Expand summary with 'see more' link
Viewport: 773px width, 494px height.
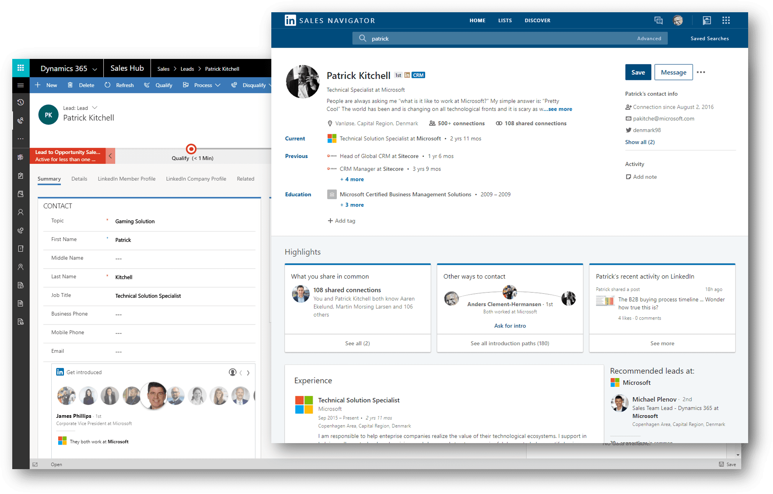[x=560, y=109]
